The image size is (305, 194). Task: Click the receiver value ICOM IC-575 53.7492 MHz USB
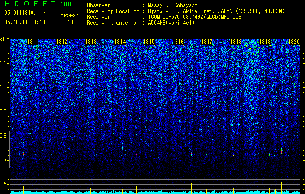(194, 17)
